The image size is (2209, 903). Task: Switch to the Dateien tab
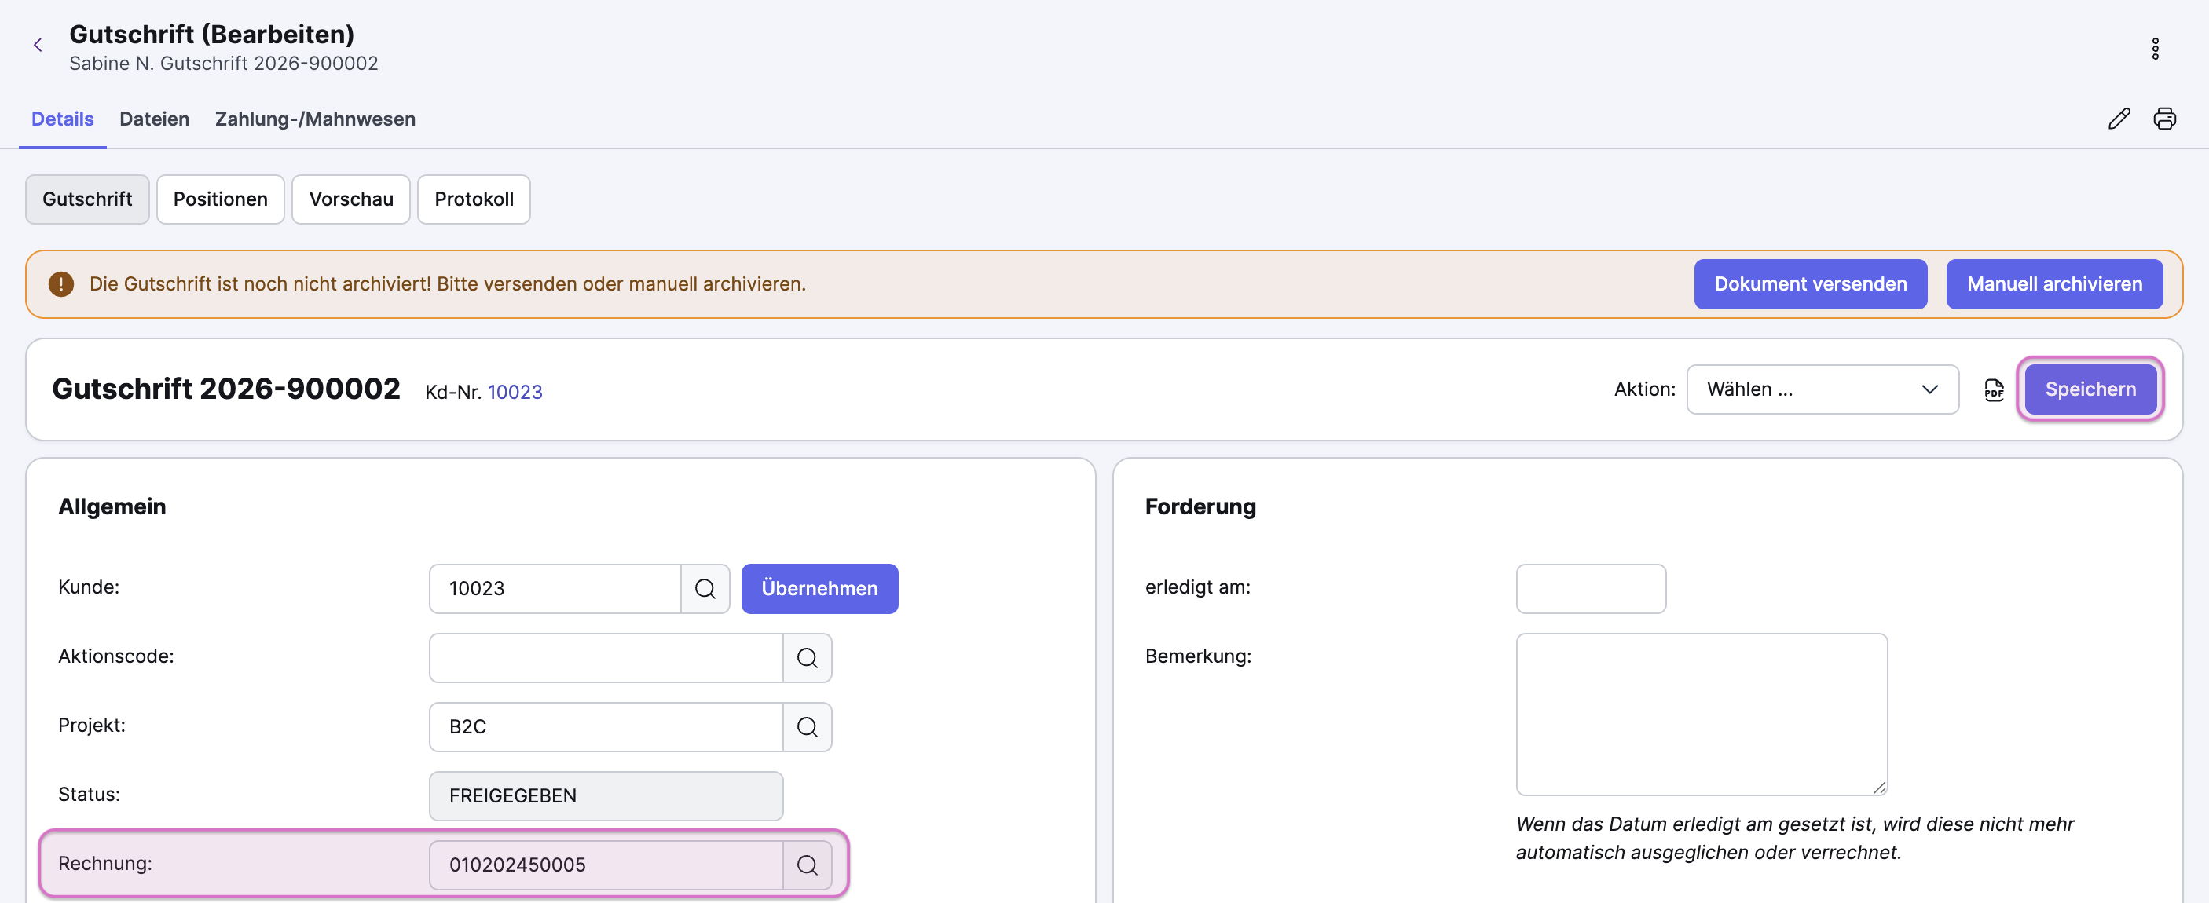pyautogui.click(x=154, y=119)
